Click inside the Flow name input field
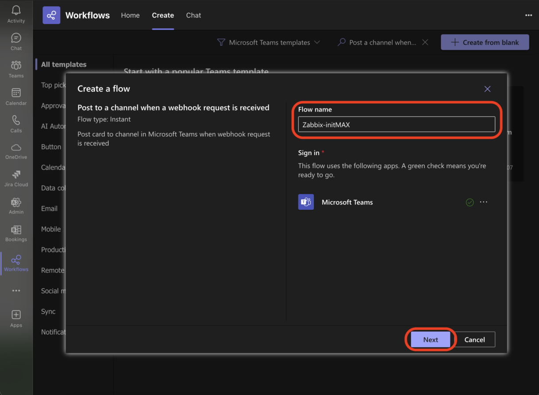The width and height of the screenshot is (539, 395). click(x=397, y=124)
